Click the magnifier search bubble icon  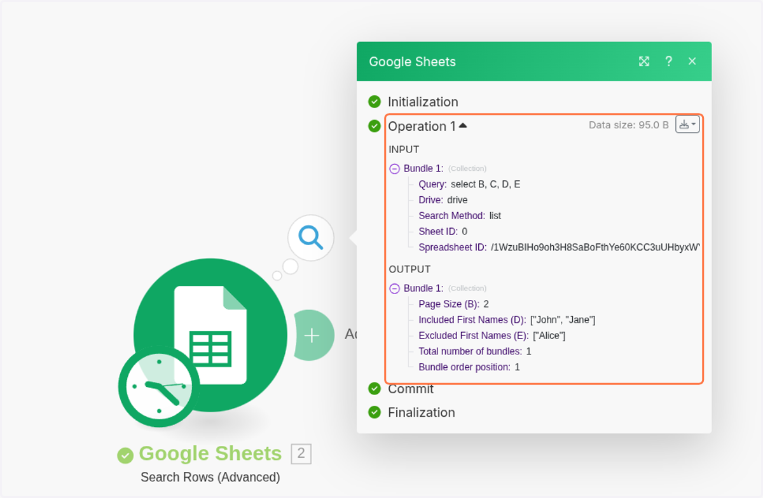pos(311,238)
